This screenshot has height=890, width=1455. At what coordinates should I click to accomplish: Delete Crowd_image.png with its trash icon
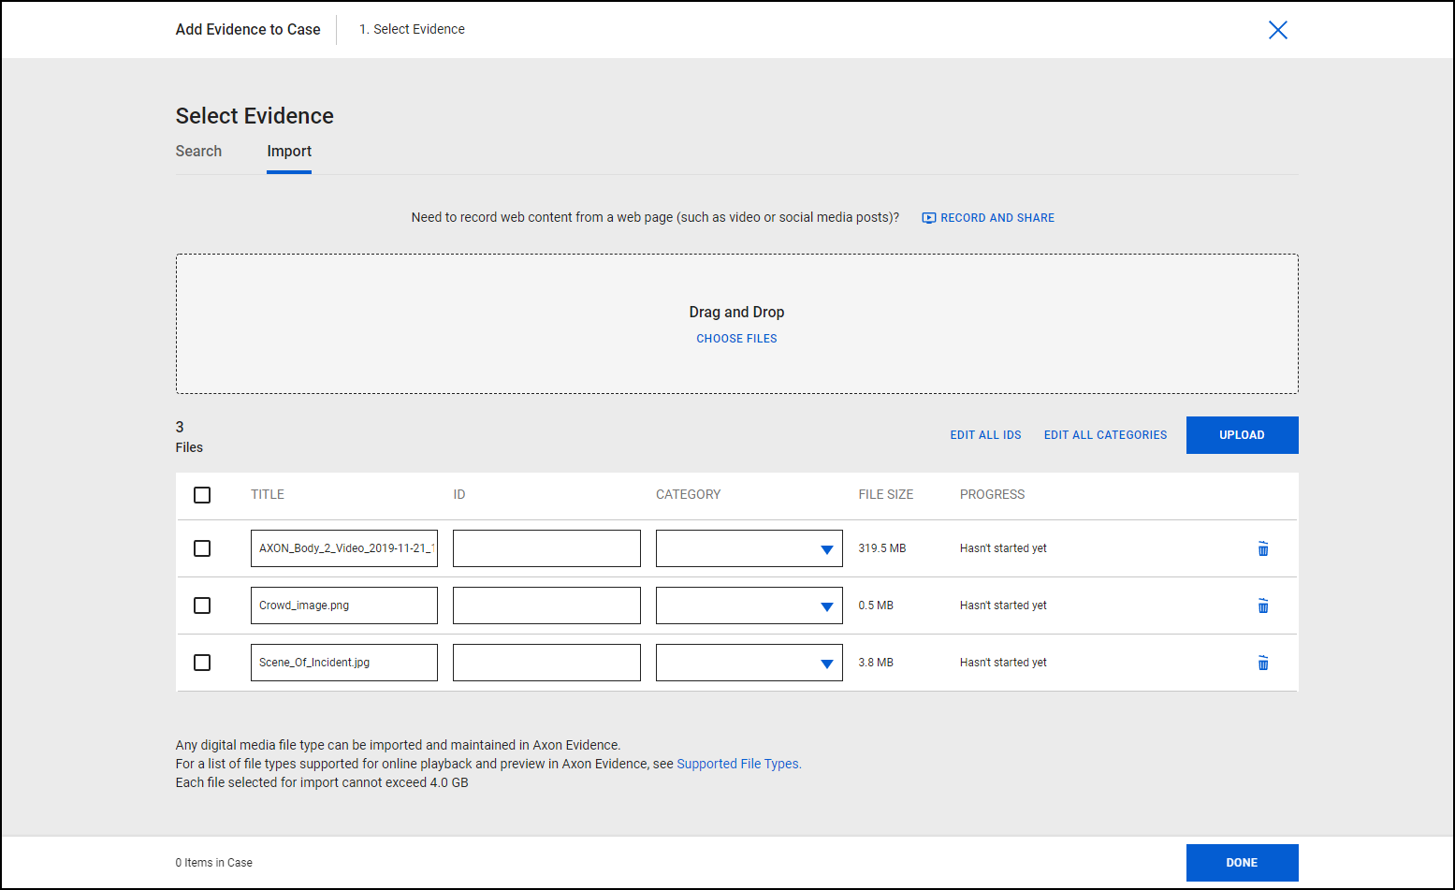[1263, 605]
